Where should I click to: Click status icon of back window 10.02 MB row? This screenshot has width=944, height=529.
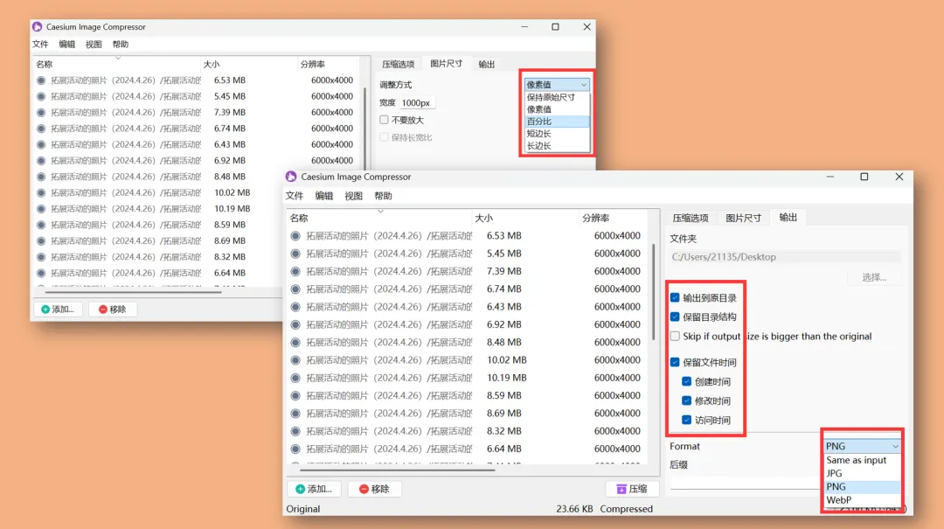pyautogui.click(x=41, y=193)
